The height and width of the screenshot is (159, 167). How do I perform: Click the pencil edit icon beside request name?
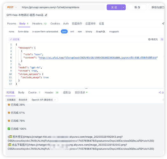(x=46, y=15)
